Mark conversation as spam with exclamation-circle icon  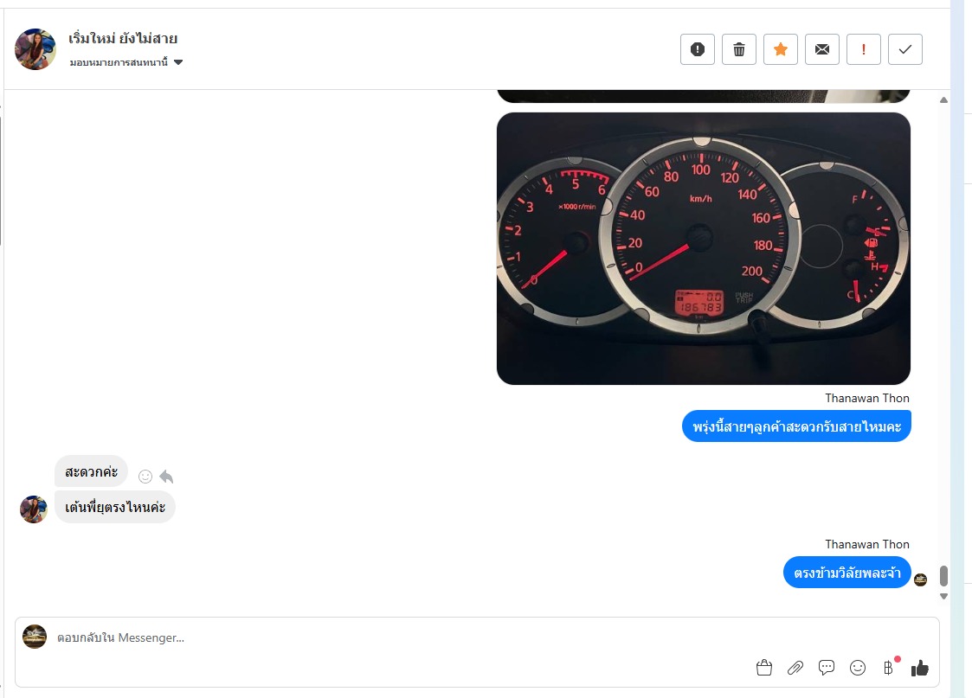tap(698, 49)
